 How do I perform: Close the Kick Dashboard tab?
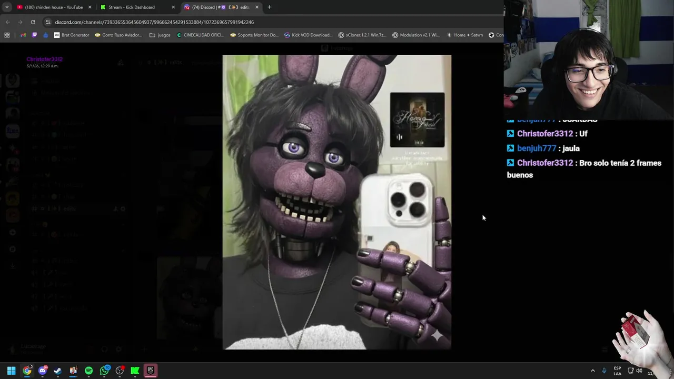(173, 7)
